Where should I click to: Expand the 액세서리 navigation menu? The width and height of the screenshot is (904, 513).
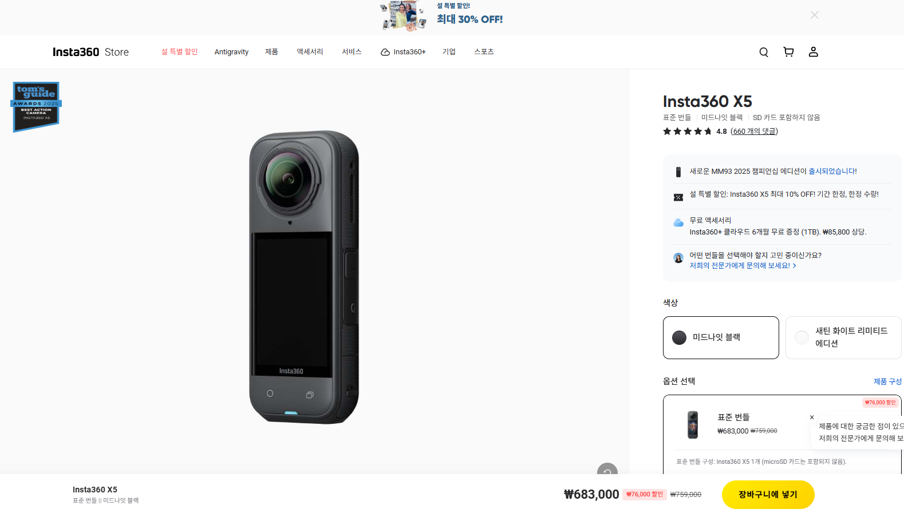[x=310, y=52]
